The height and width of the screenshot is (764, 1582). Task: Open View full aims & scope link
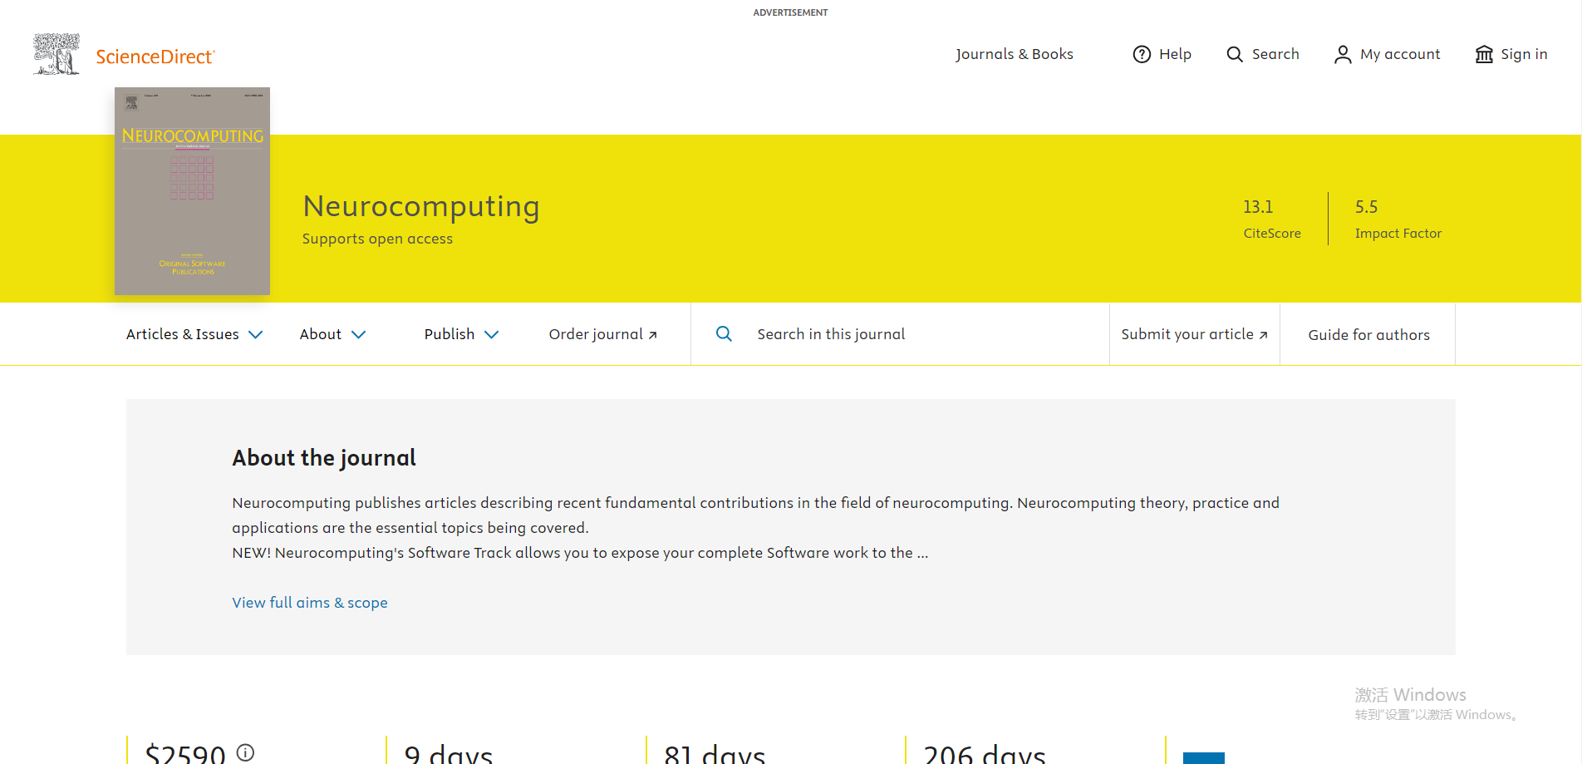coord(310,603)
